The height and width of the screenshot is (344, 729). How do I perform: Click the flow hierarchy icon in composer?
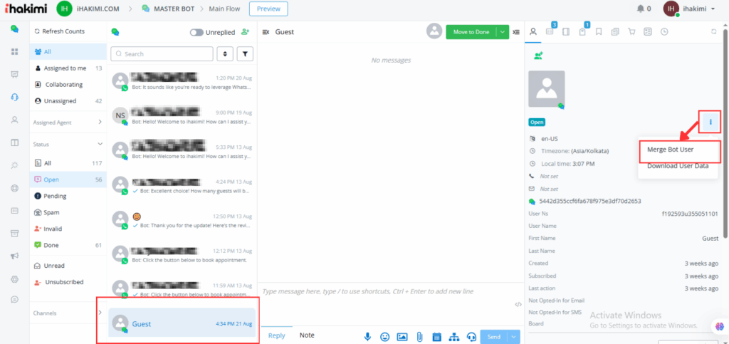click(x=453, y=336)
